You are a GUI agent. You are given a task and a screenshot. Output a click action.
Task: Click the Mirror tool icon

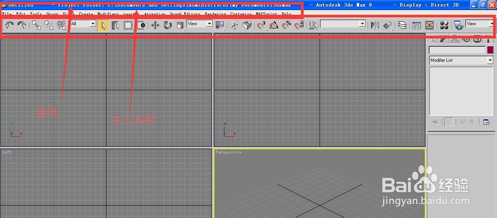coord(375,25)
